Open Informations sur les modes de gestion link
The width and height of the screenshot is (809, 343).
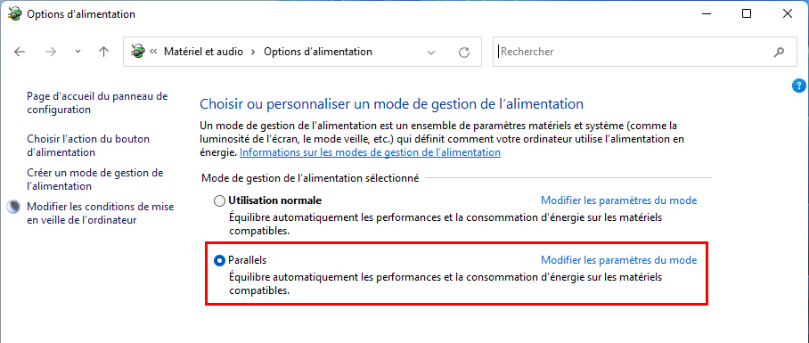(370, 152)
